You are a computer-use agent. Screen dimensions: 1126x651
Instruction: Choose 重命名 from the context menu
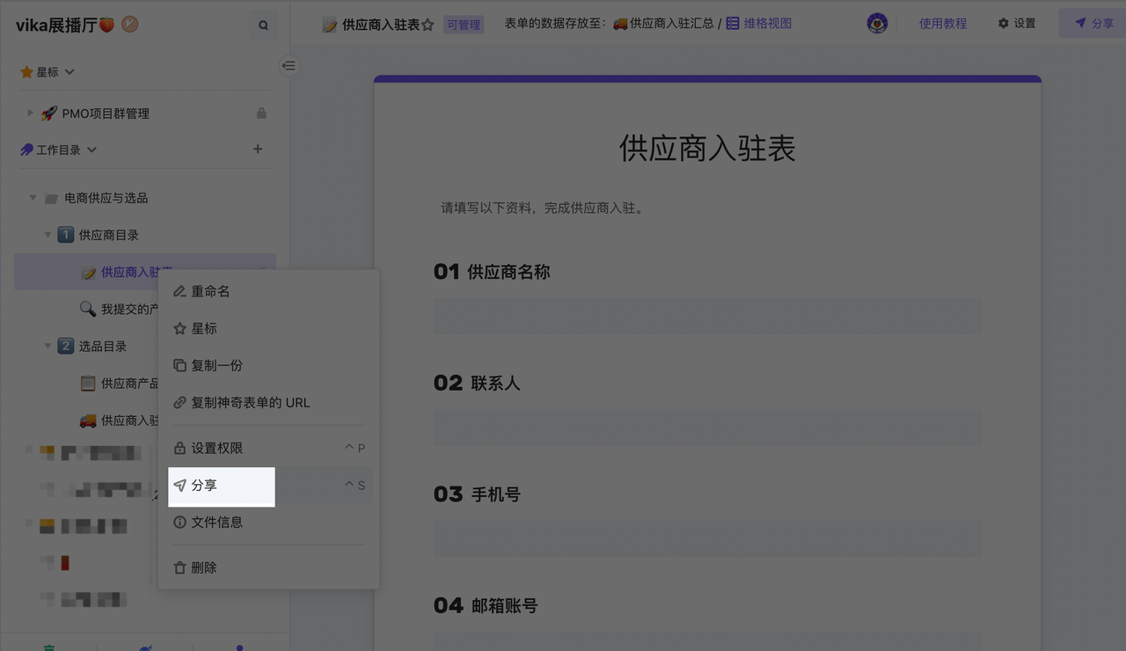pos(210,291)
